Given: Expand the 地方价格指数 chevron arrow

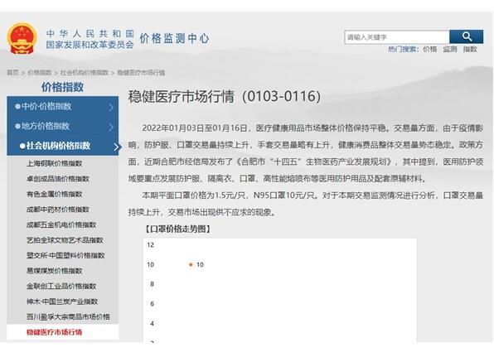Looking at the screenshot, I should coord(111,127).
